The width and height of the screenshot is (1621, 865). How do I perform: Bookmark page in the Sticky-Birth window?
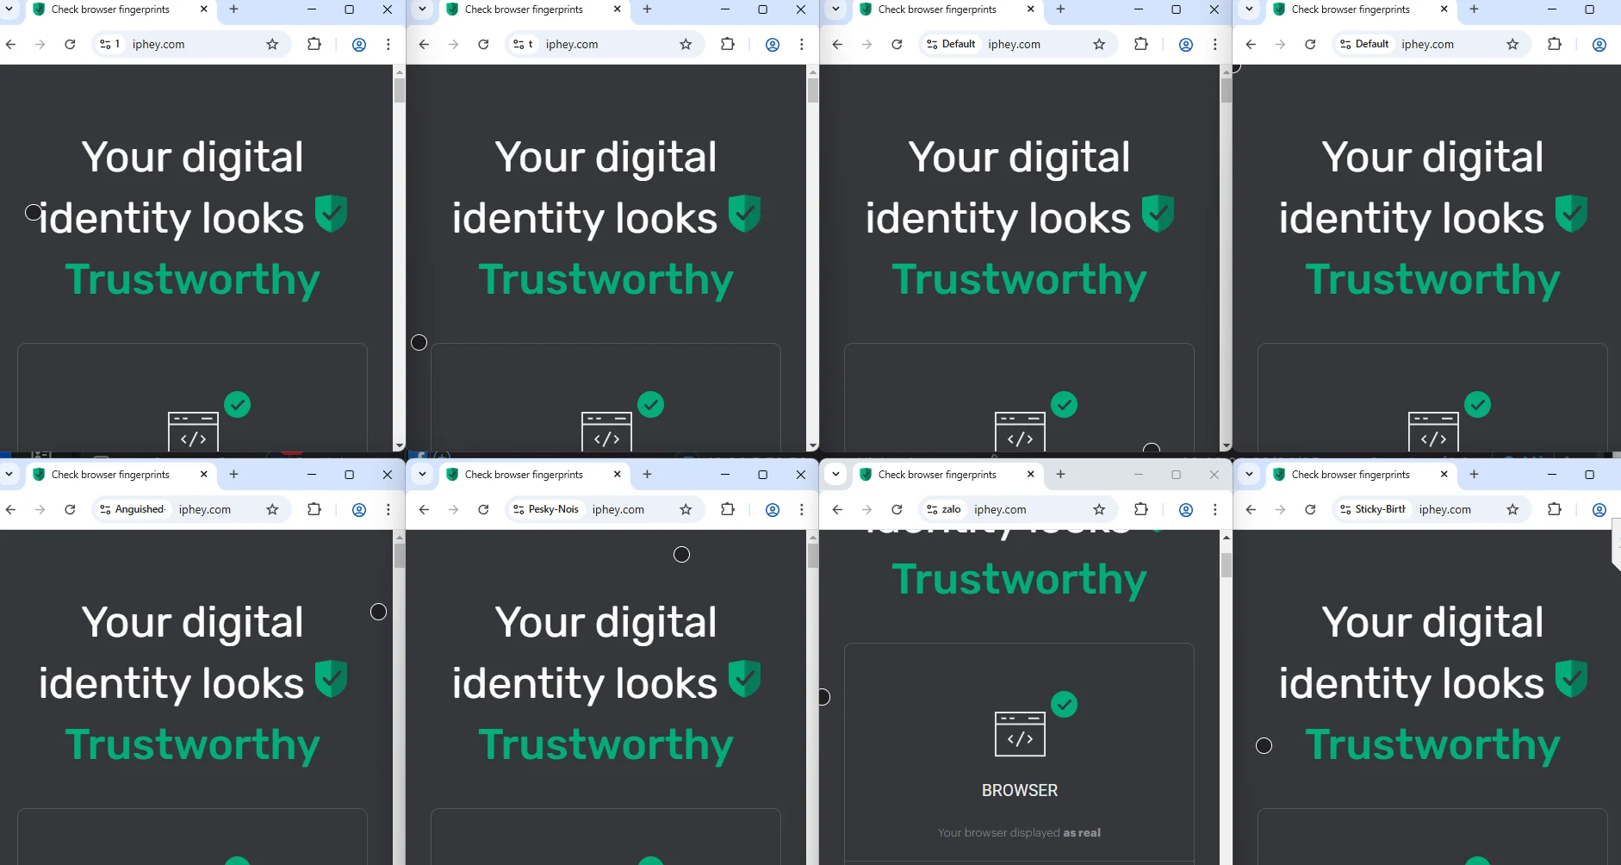click(x=1512, y=509)
